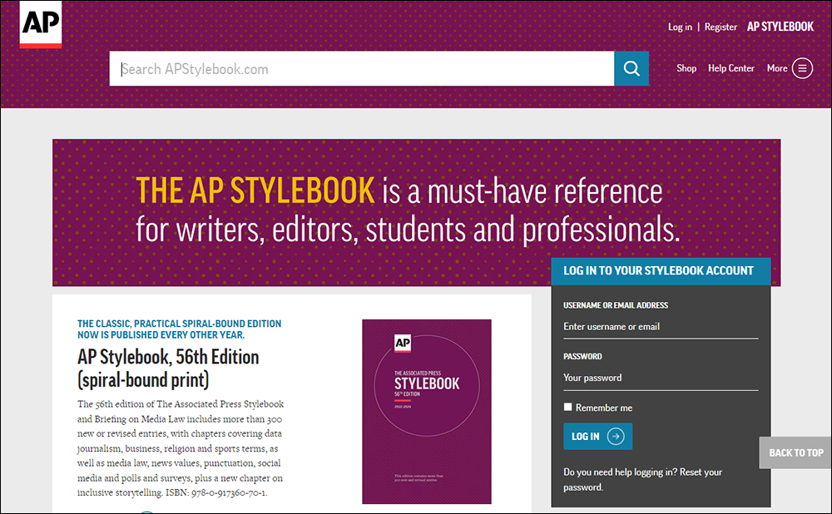Click the CLASSIC, PRACTICAL SPIRAL-BOUND EDITION tagline
Viewport: 832px width, 514px height.
(x=180, y=329)
